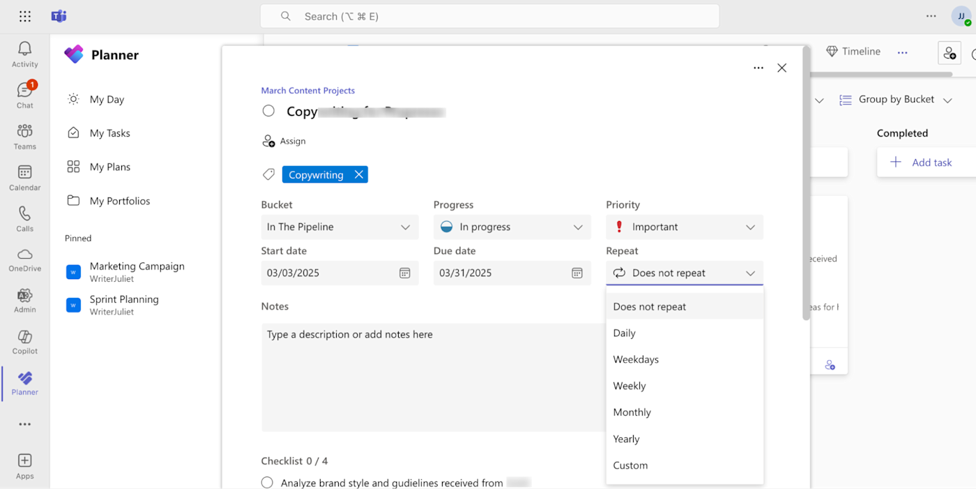
Task: Open the March Content Projects link
Action: (x=307, y=91)
